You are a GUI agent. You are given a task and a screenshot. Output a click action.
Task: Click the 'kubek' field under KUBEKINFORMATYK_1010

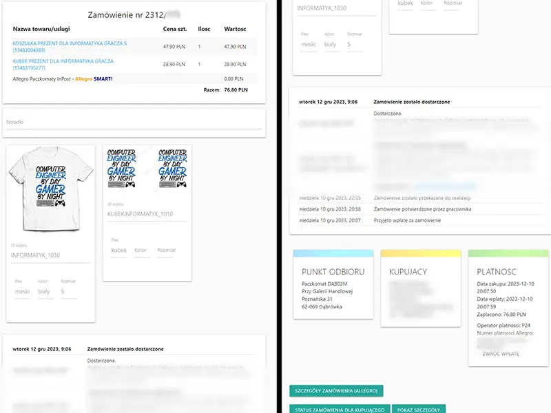(118, 250)
